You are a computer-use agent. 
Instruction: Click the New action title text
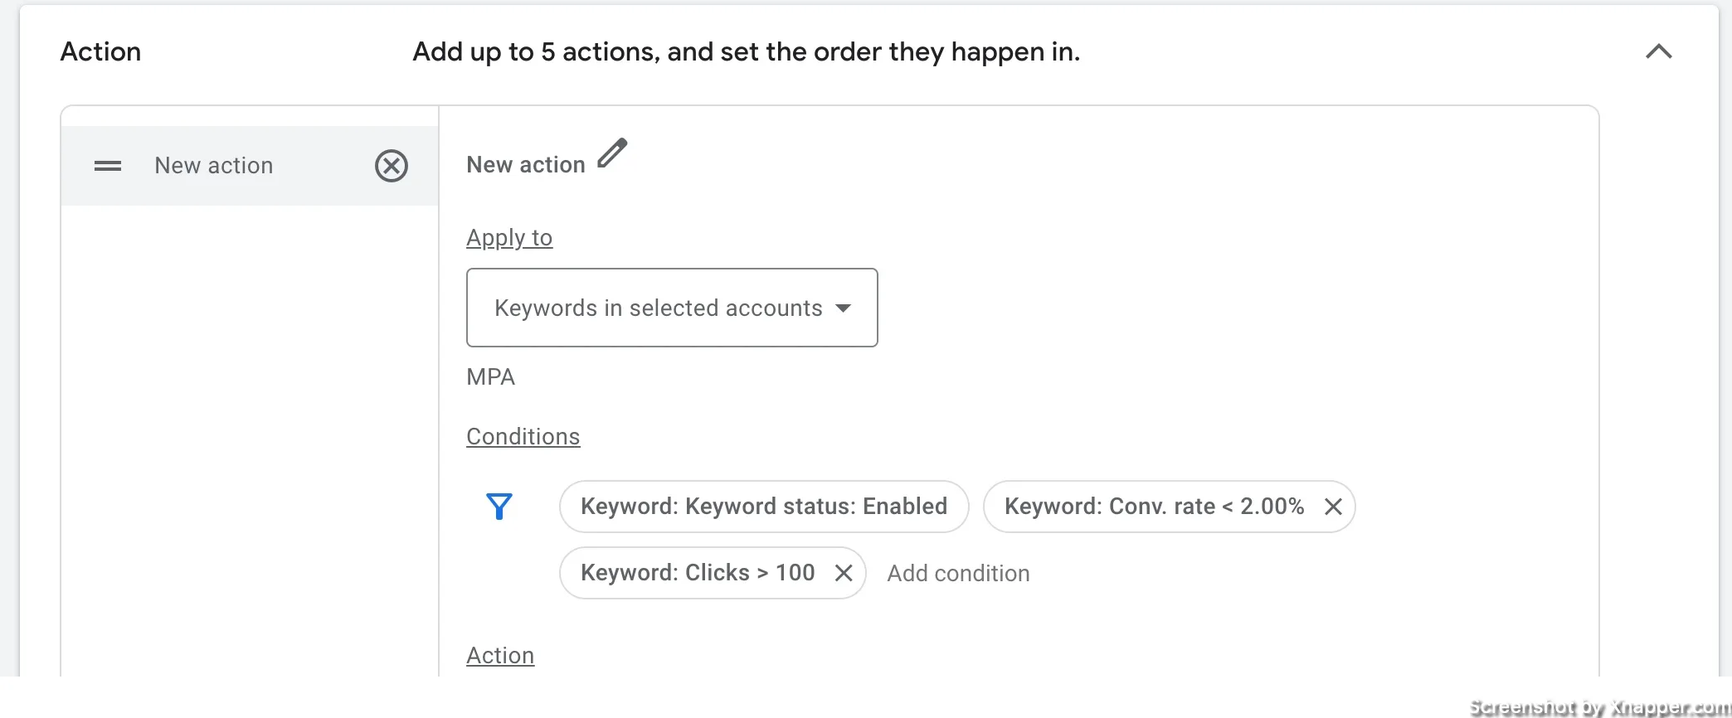526,165
